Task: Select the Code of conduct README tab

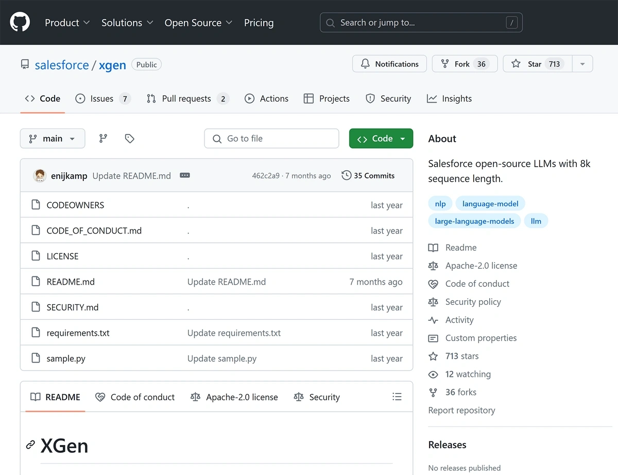Action: 135,397
